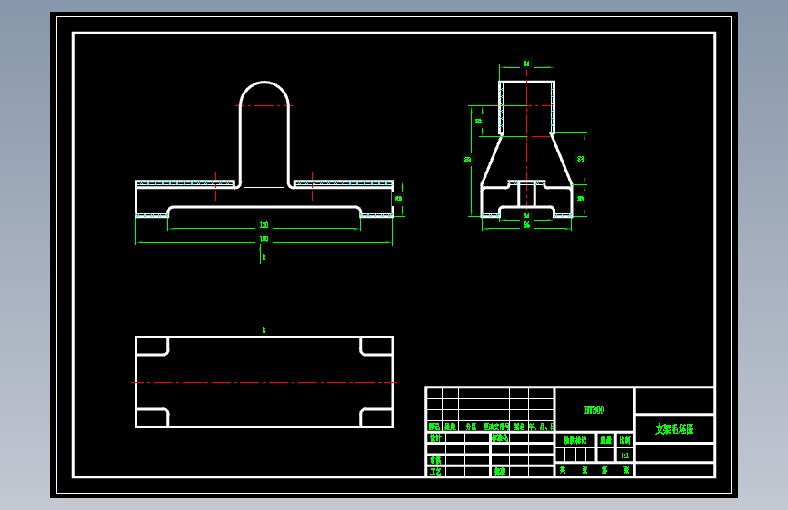Click the 标记 mark column header
This screenshot has height=510, width=788.
(434, 427)
